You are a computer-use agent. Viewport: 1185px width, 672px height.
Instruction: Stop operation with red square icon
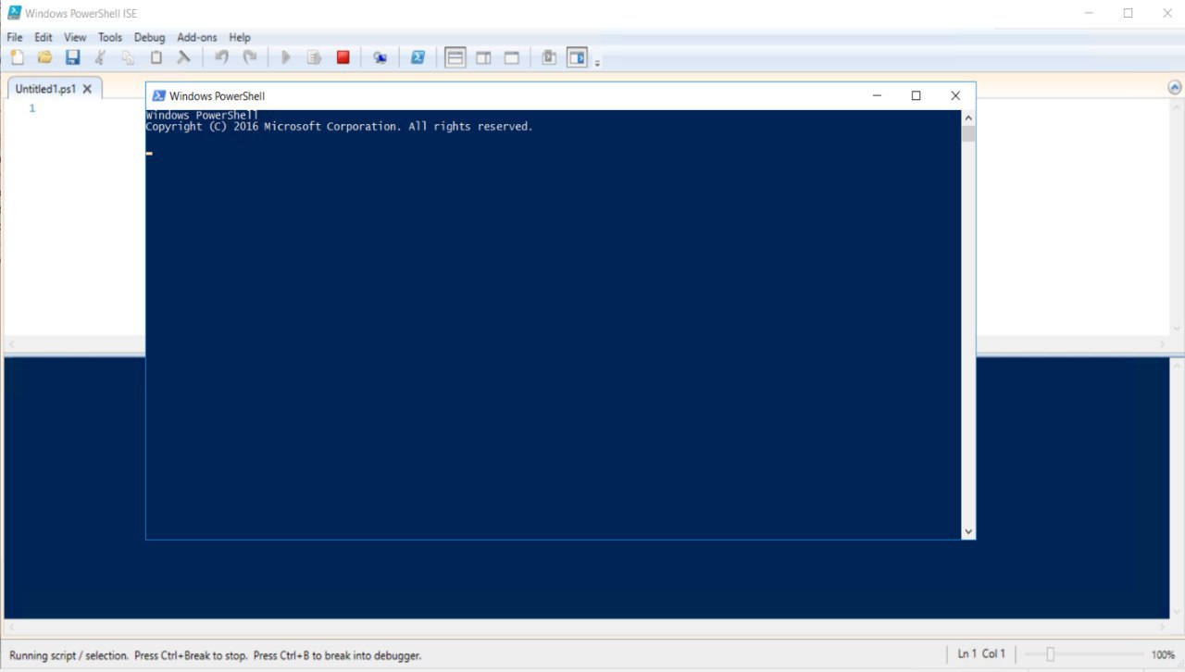(x=343, y=57)
